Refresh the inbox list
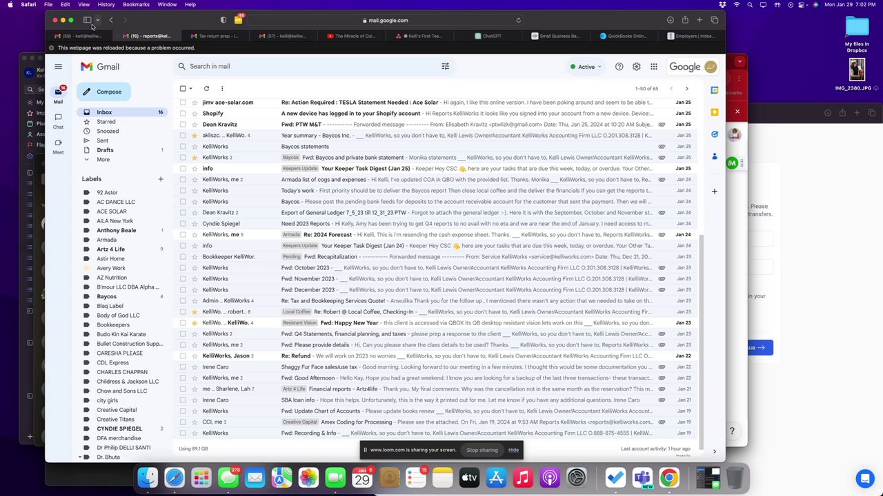Viewport: 883px width, 496px height. coord(206,88)
